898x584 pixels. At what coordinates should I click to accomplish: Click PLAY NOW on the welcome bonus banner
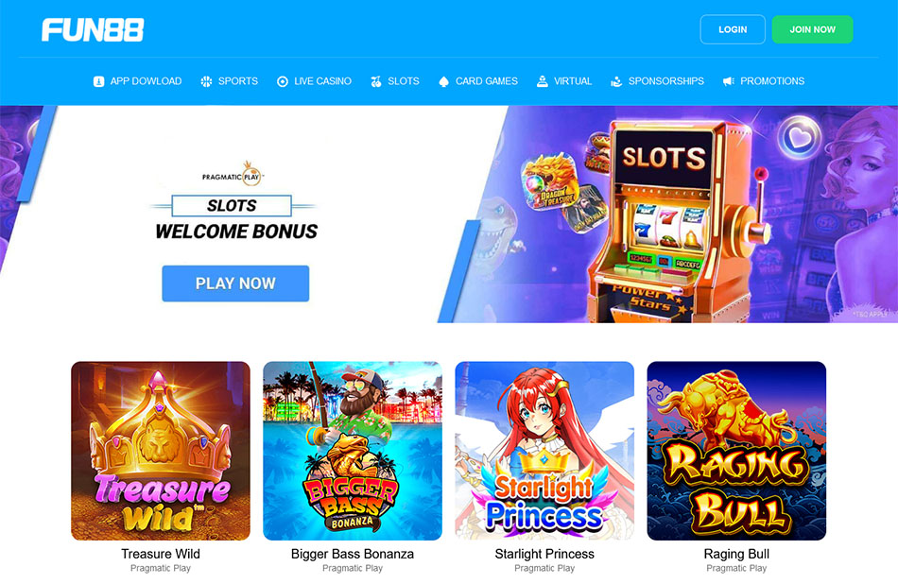[235, 283]
